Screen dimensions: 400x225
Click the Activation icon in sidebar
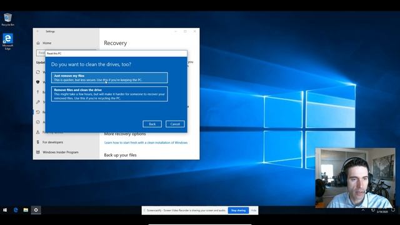(38, 122)
